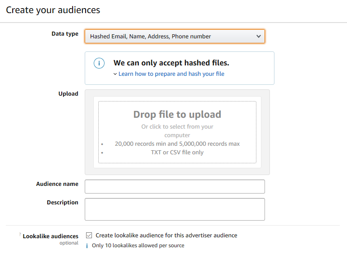The image size is (347, 254).
Task: Click the question mark next to Lookalike audiences
Action: point(20,235)
